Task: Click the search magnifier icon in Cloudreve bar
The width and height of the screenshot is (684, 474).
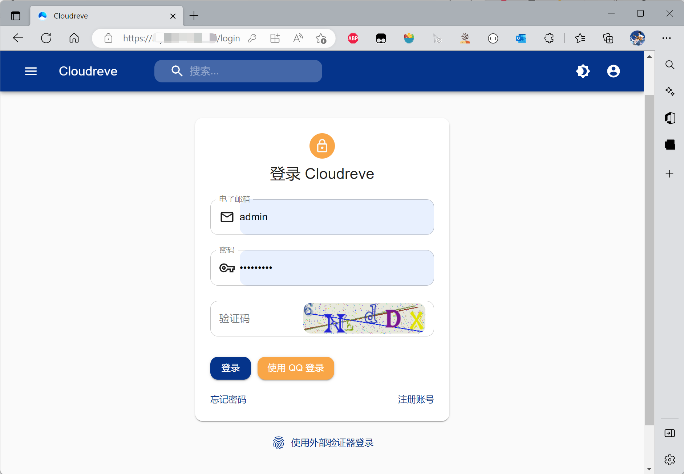Action: coord(177,71)
